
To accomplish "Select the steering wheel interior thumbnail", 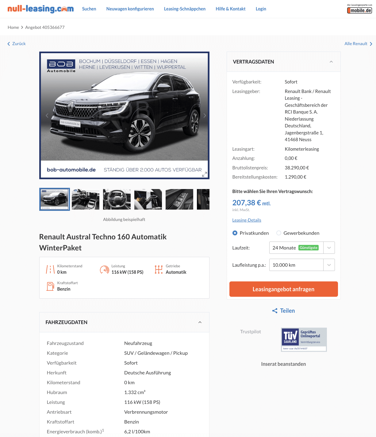I will point(117,199).
